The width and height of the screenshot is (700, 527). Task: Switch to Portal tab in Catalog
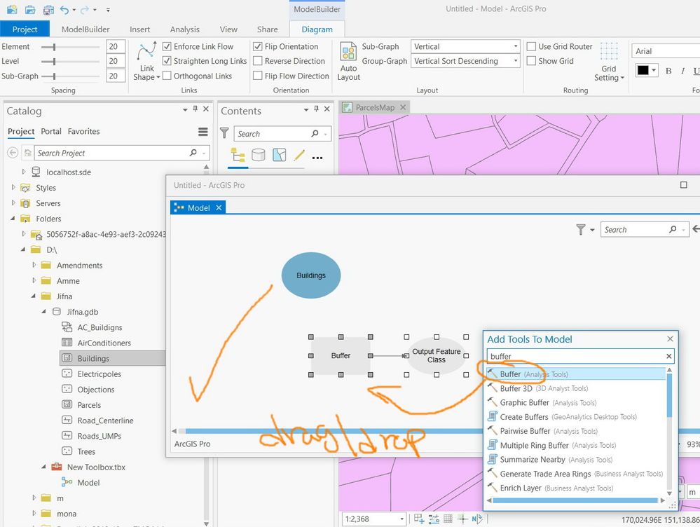tap(51, 131)
